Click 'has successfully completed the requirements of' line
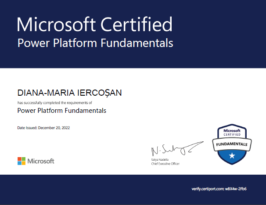This screenshot has height=205, width=266. (54, 103)
